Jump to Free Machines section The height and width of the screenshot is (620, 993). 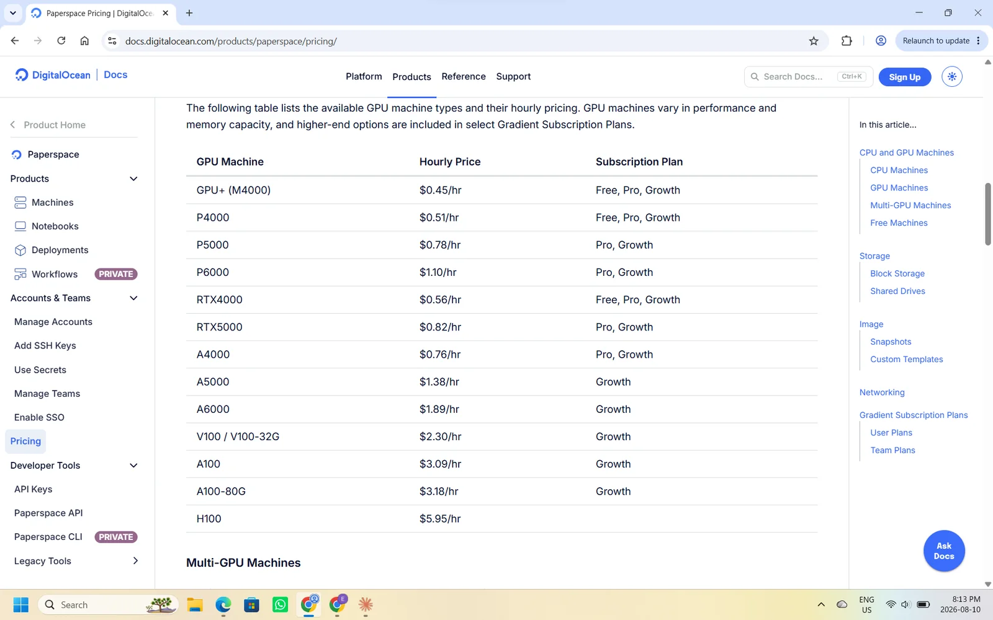pyautogui.click(x=899, y=223)
